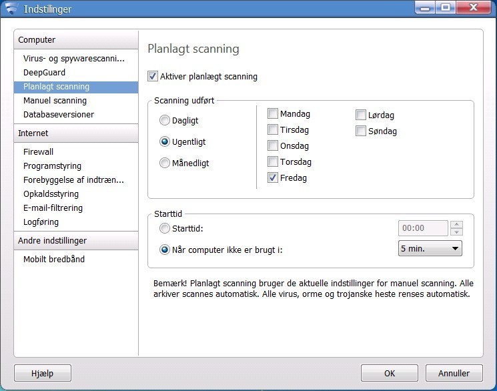Maximize the Indstillinger window
Screen dimensions: 497x391
click(x=446, y=7)
